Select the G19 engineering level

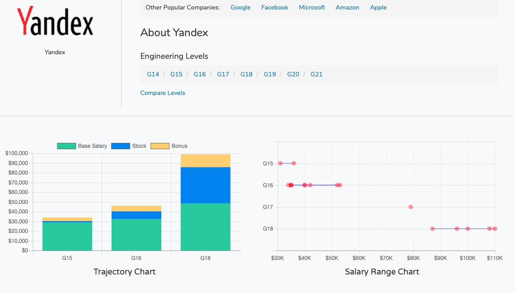[270, 74]
